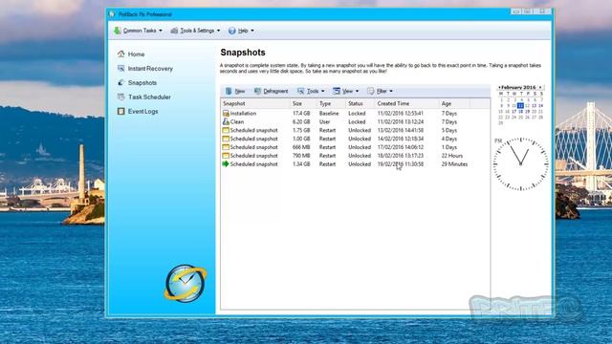Click the analog clock widget
The image size is (612, 344).
point(520,164)
